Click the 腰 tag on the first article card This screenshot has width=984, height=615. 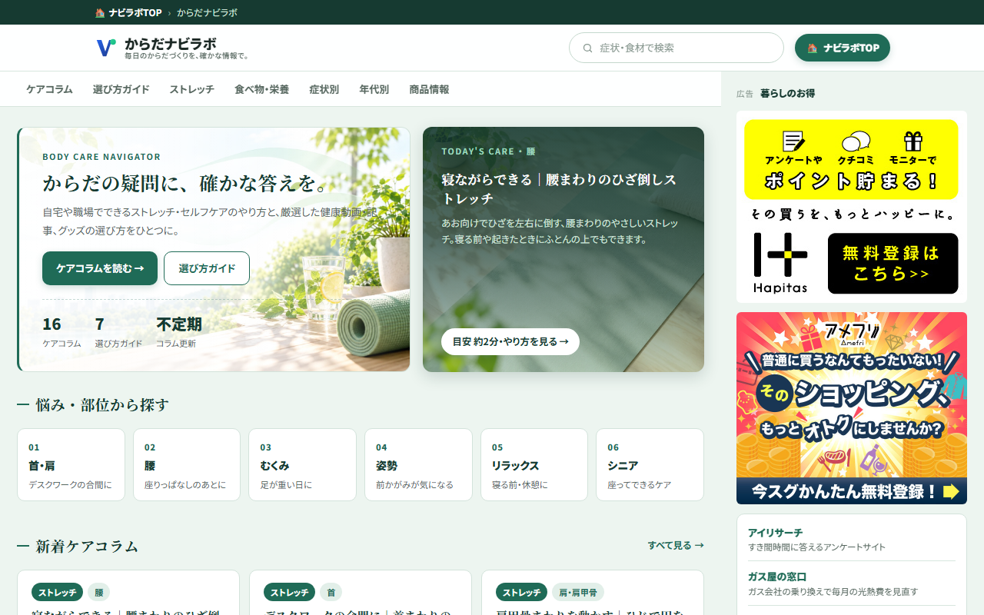point(99,592)
